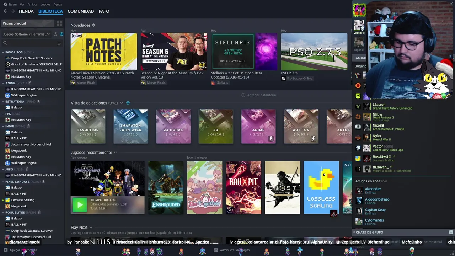This screenshot has width=455, height=256.
Task: Click the Bannerlord icon beside th3raven_
Action: coord(358,169)
